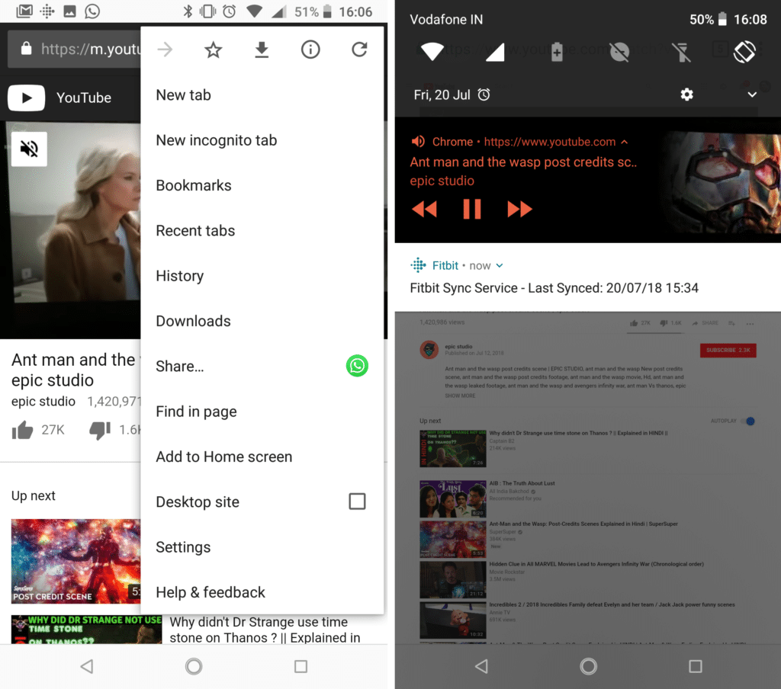This screenshot has height=689, width=781.
Task: Open system settings via the gear icon
Action: pyautogui.click(x=686, y=95)
